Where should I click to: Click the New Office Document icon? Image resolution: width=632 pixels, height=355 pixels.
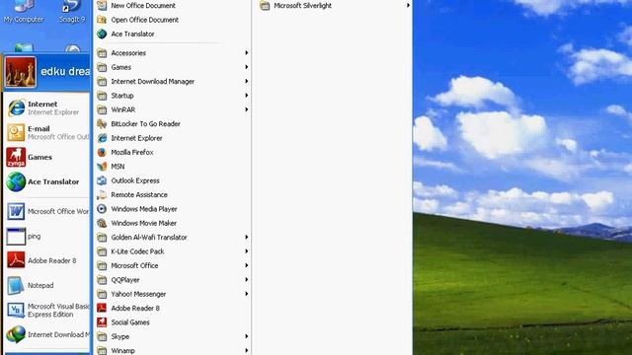(x=102, y=6)
